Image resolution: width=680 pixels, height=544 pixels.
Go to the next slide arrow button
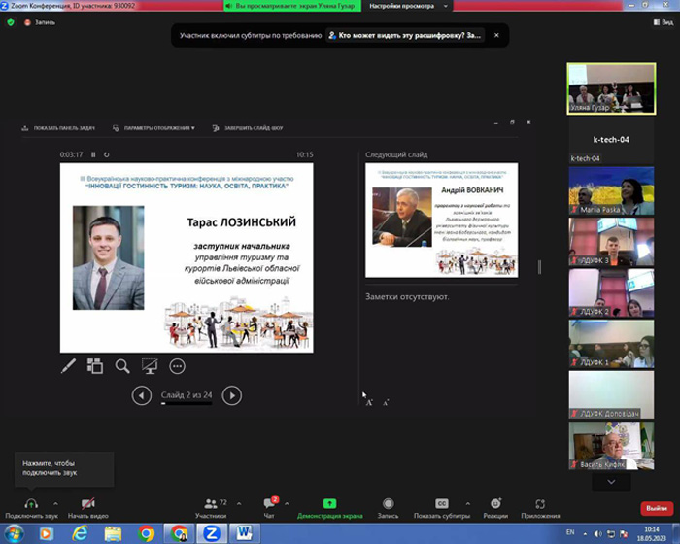click(232, 395)
